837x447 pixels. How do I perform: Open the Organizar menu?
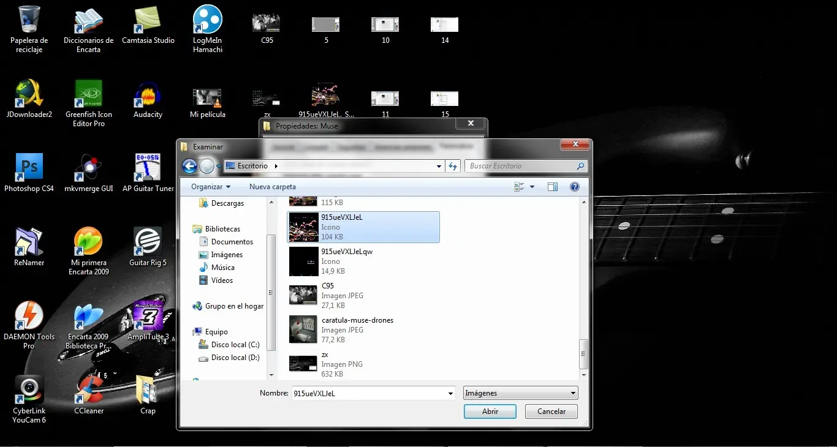pos(211,187)
